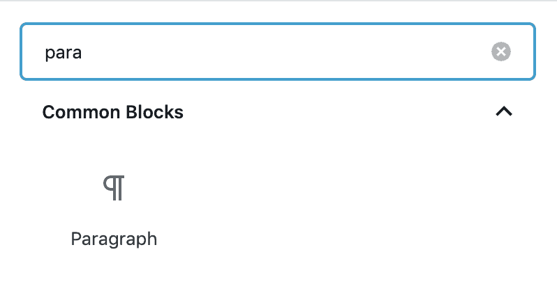Click into the block search field
Screen dimensions: 557x284
coord(277,52)
